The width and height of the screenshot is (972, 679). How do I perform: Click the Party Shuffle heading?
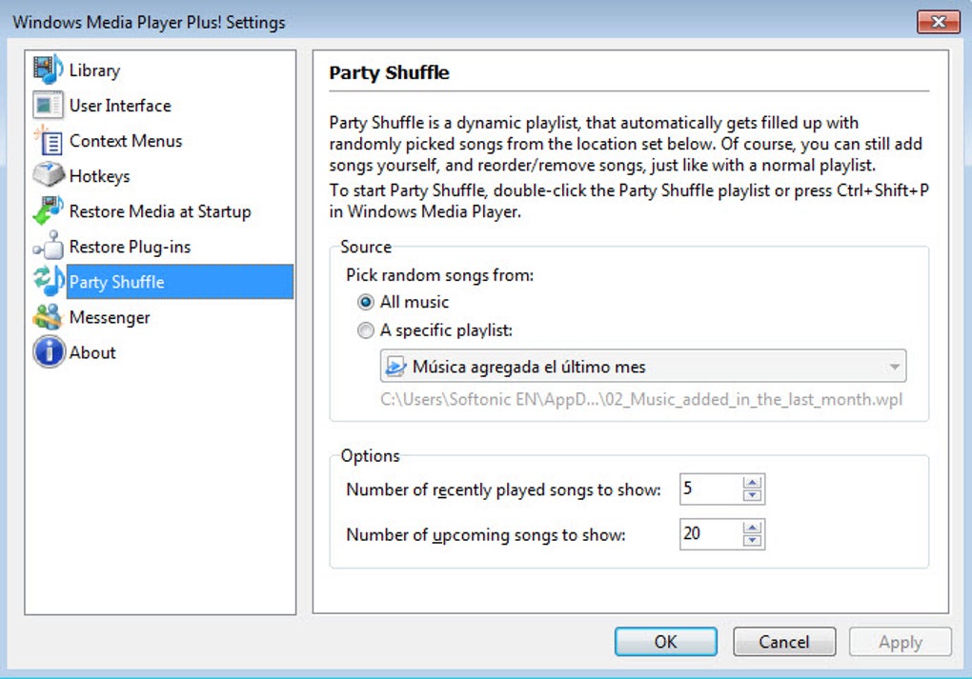coord(390,73)
